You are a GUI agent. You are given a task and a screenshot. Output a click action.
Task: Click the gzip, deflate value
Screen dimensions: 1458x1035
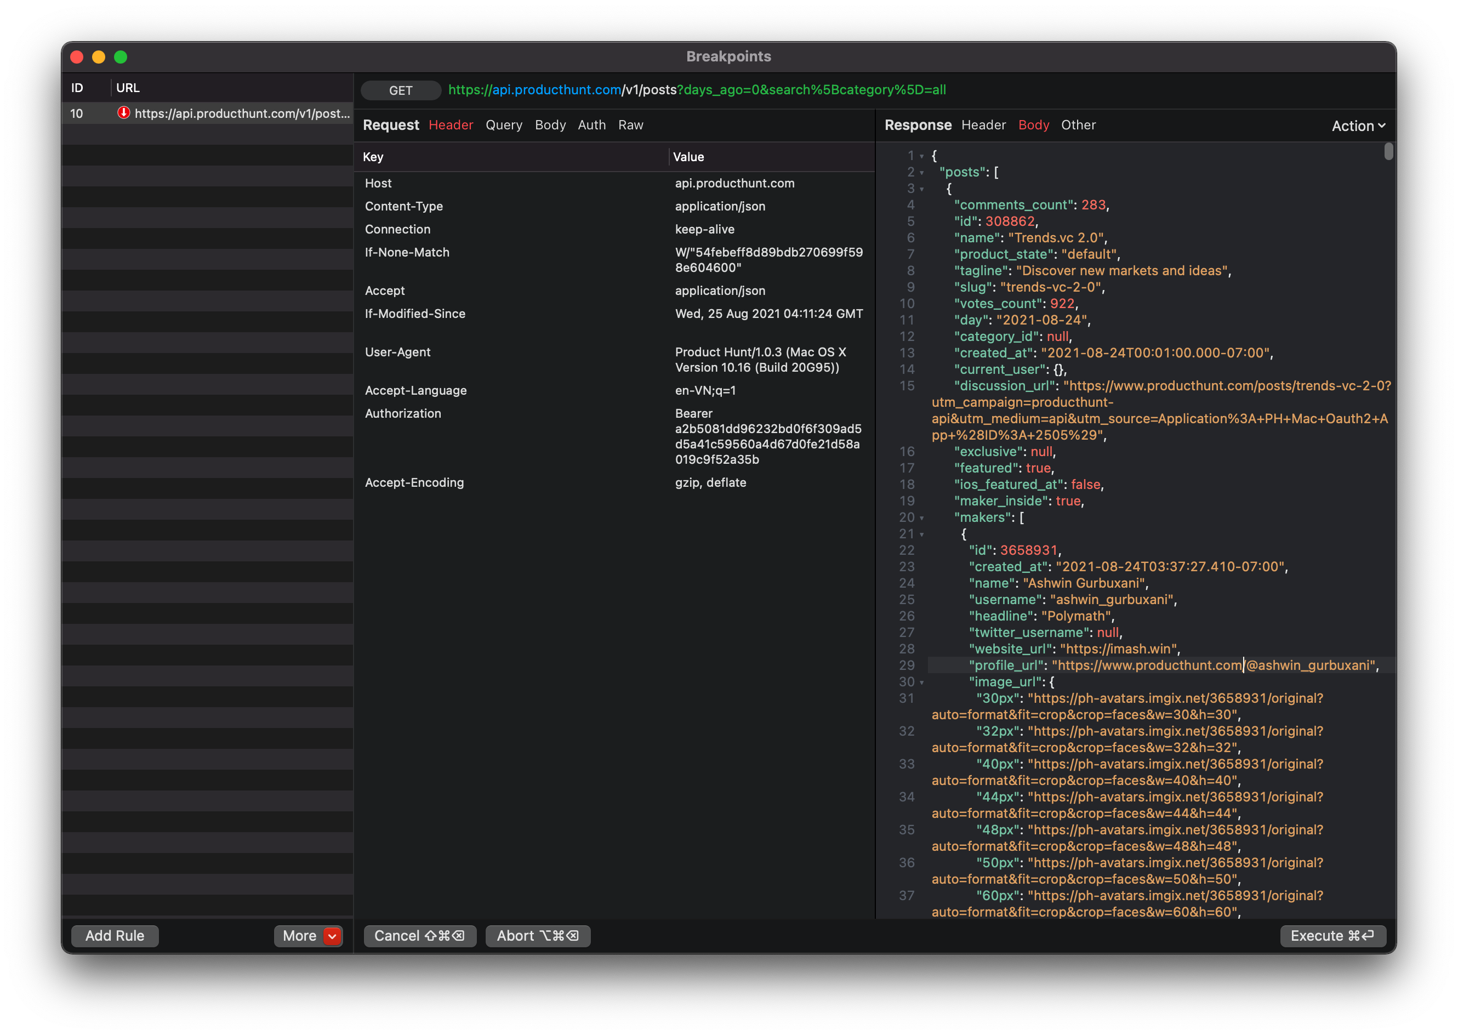coord(710,482)
